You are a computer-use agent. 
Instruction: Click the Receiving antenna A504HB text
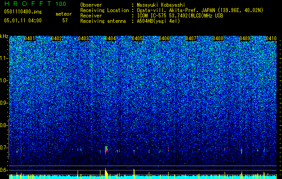pyautogui.click(x=158, y=21)
